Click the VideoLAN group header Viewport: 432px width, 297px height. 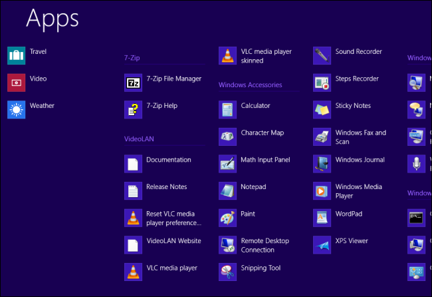click(x=139, y=139)
